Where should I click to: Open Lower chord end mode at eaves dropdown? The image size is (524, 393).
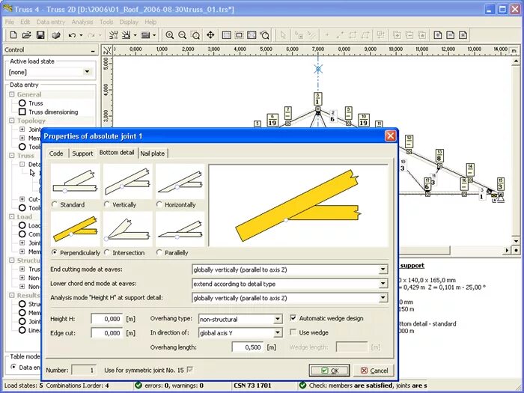point(383,284)
